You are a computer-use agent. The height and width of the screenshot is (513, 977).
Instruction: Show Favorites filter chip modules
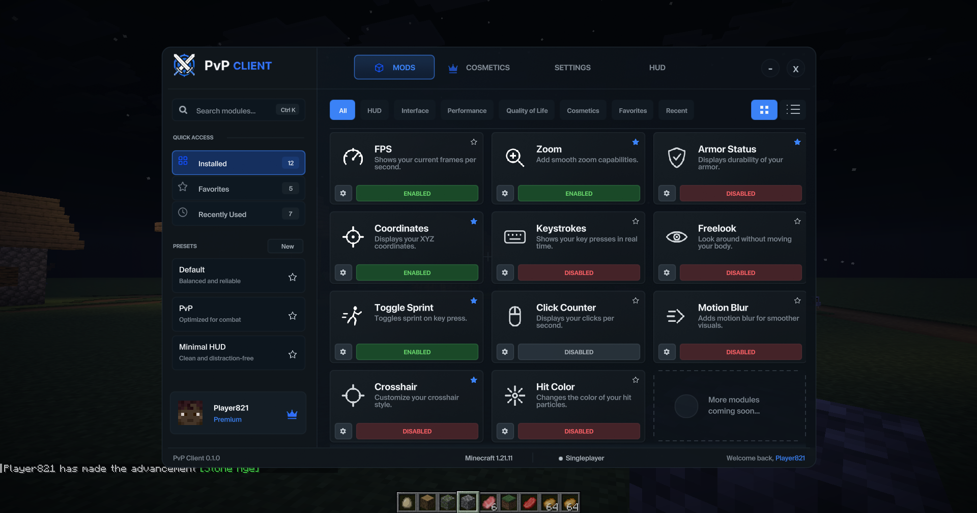(x=633, y=110)
